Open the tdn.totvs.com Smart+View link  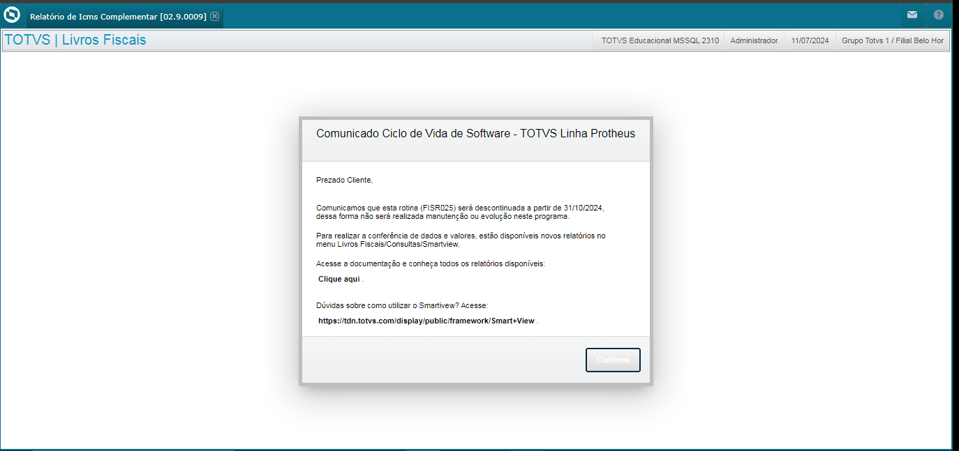coord(426,321)
